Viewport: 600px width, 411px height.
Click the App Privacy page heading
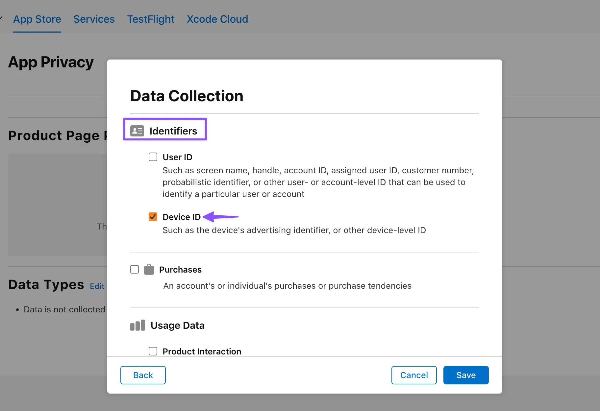(x=51, y=62)
